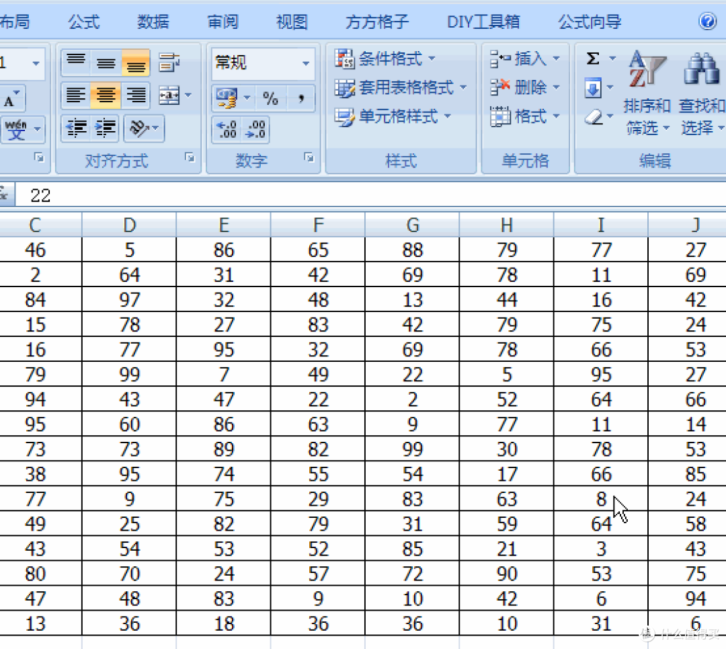Click decrease indent icon
This screenshot has width=726, height=649.
click(77, 128)
